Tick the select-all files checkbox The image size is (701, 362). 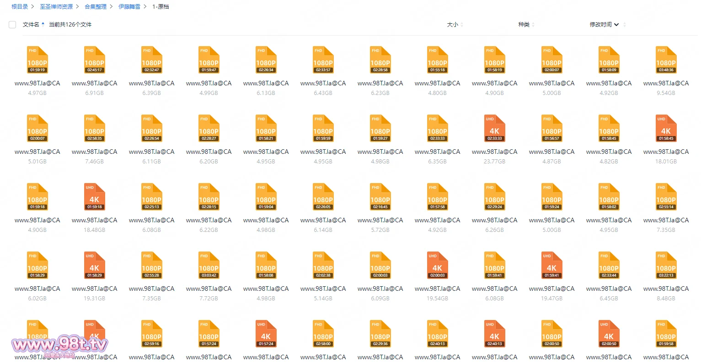[x=12, y=25]
